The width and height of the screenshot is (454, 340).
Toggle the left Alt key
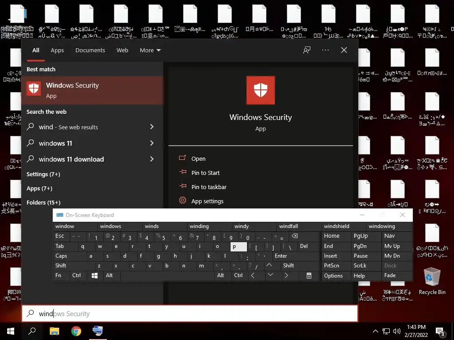tap(112, 275)
